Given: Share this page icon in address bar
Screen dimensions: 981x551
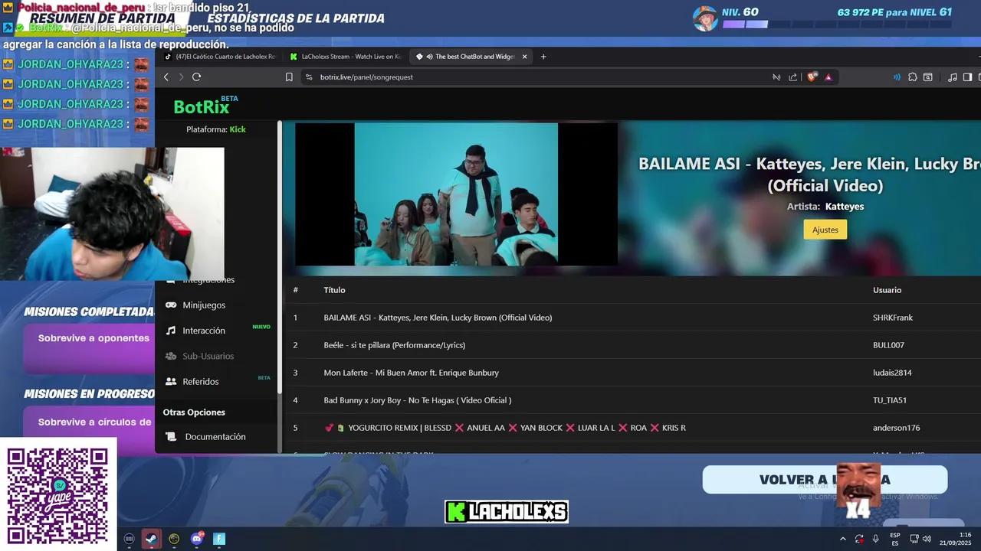Looking at the screenshot, I should (793, 77).
